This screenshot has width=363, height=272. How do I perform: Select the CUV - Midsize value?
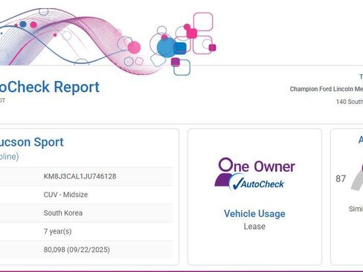65,195
